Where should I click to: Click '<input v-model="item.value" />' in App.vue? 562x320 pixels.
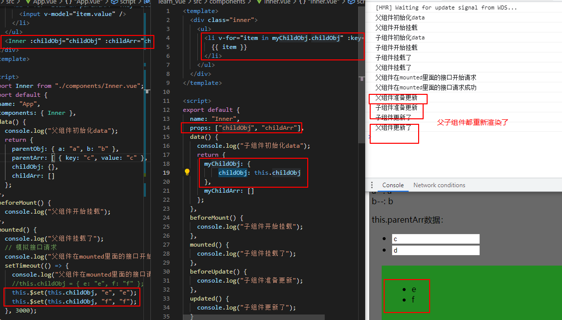[72, 14]
